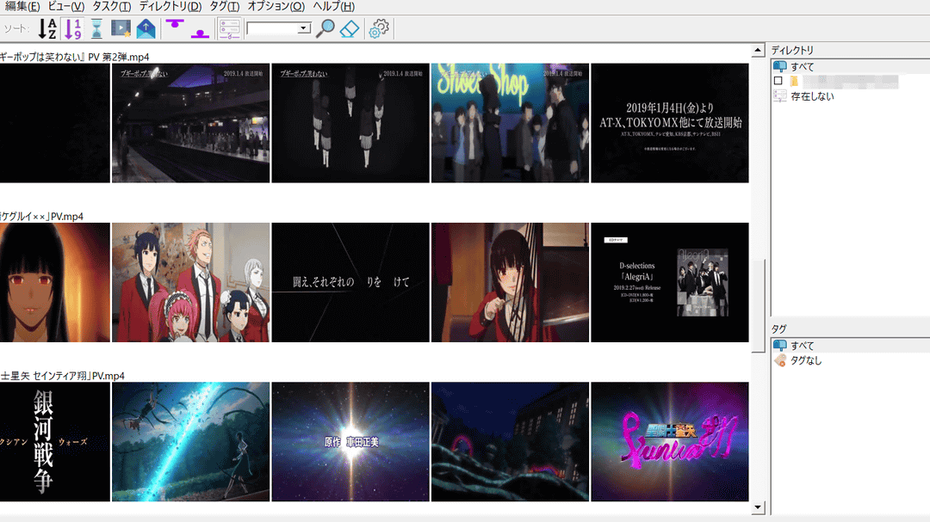Sort by number using 1-9 icon

(73, 29)
